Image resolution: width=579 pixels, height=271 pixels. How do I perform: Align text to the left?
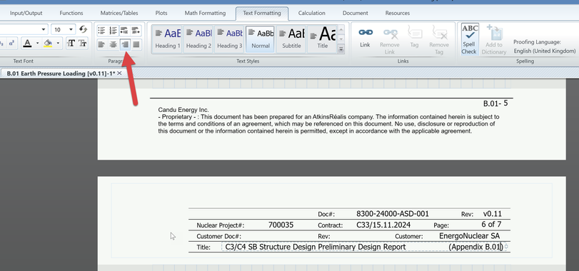pos(101,44)
